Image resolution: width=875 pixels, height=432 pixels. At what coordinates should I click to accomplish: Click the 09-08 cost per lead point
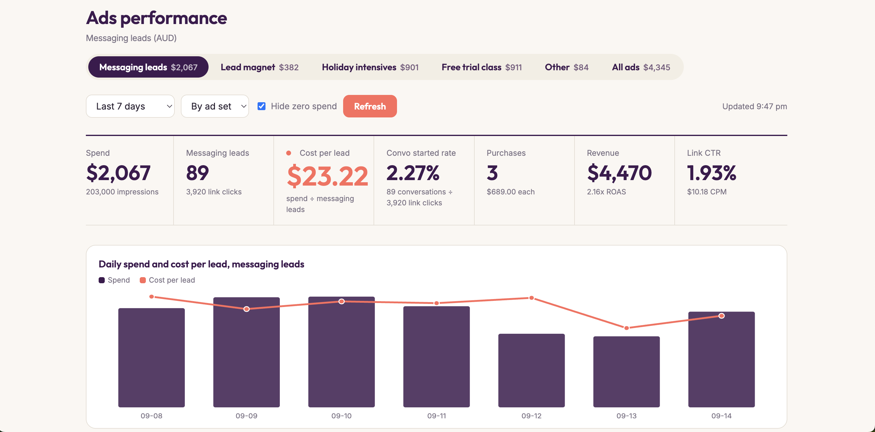pyautogui.click(x=152, y=297)
